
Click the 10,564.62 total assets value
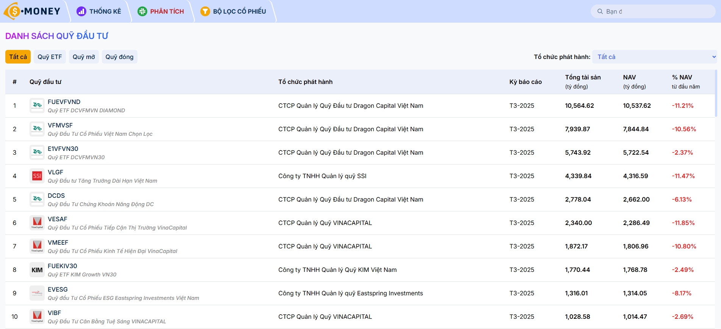click(x=579, y=106)
